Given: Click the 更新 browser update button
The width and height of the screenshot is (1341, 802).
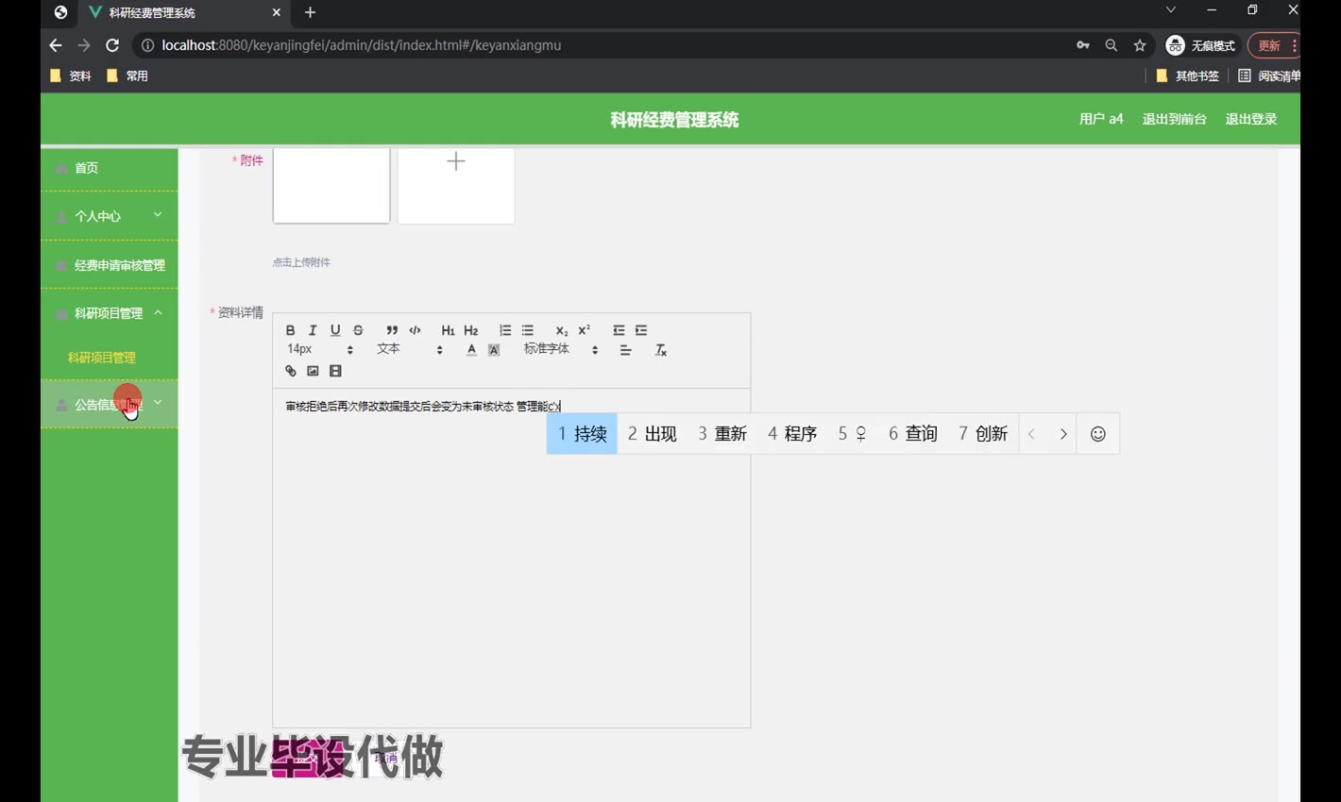Looking at the screenshot, I should [x=1273, y=45].
